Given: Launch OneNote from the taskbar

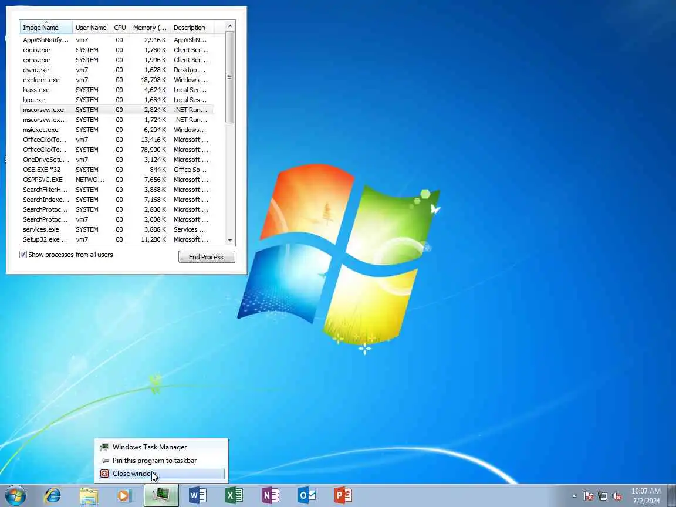Looking at the screenshot, I should pos(271,496).
